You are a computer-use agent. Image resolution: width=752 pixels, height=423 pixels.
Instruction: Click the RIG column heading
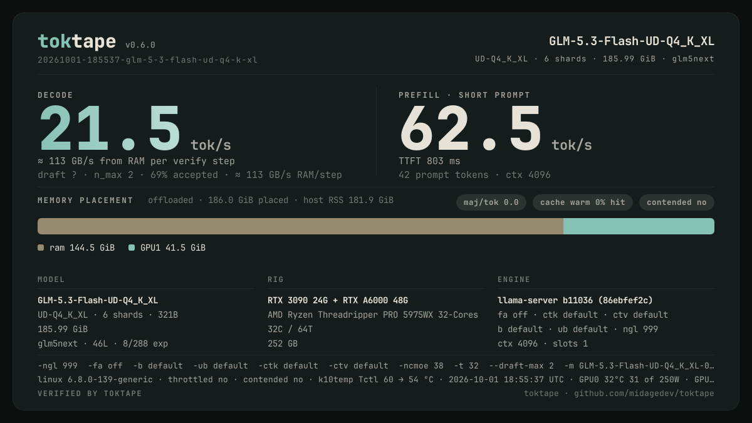click(x=276, y=279)
